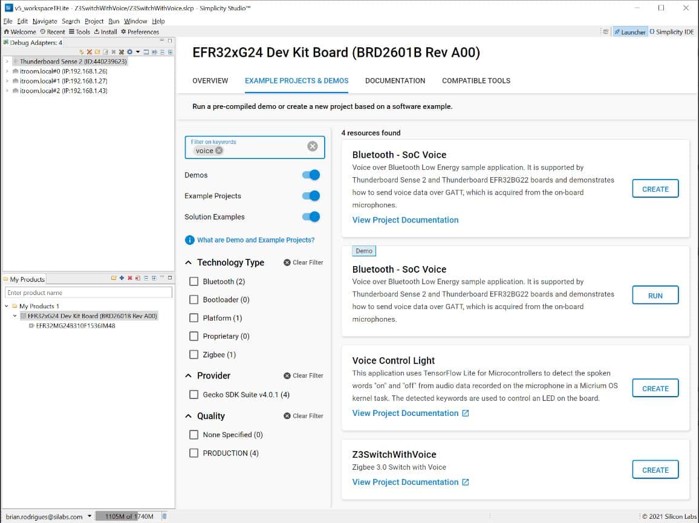This screenshot has height=523, width=699.
Task: Check the Gecko SDK Suite v4.0.1 checkbox
Action: [x=194, y=395]
